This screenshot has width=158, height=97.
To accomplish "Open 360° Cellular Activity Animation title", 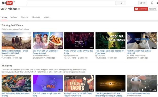I will tap(15, 94).
